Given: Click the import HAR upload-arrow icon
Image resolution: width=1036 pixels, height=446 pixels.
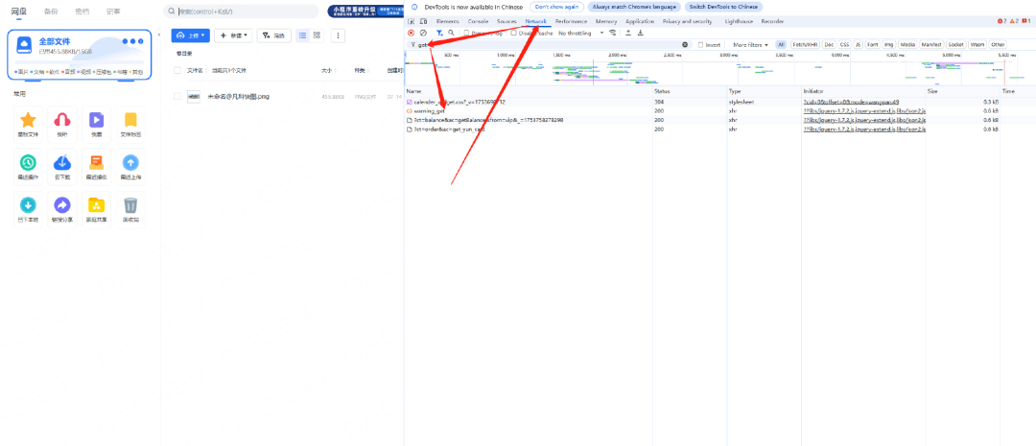Looking at the screenshot, I should click(x=627, y=33).
